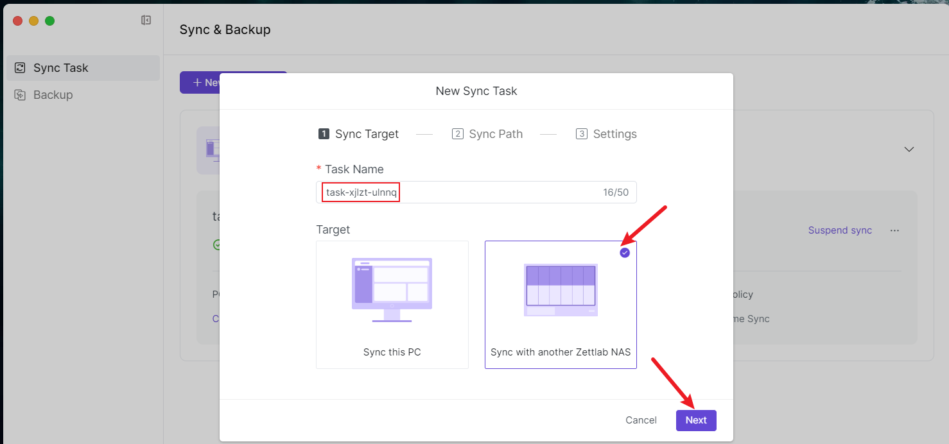Image resolution: width=949 pixels, height=444 pixels.
Task: Click the purple task thumbnail behind dialog
Action: coord(209,149)
